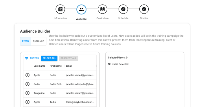
Task: Sort by the First name column header
Action: [x=56, y=66]
